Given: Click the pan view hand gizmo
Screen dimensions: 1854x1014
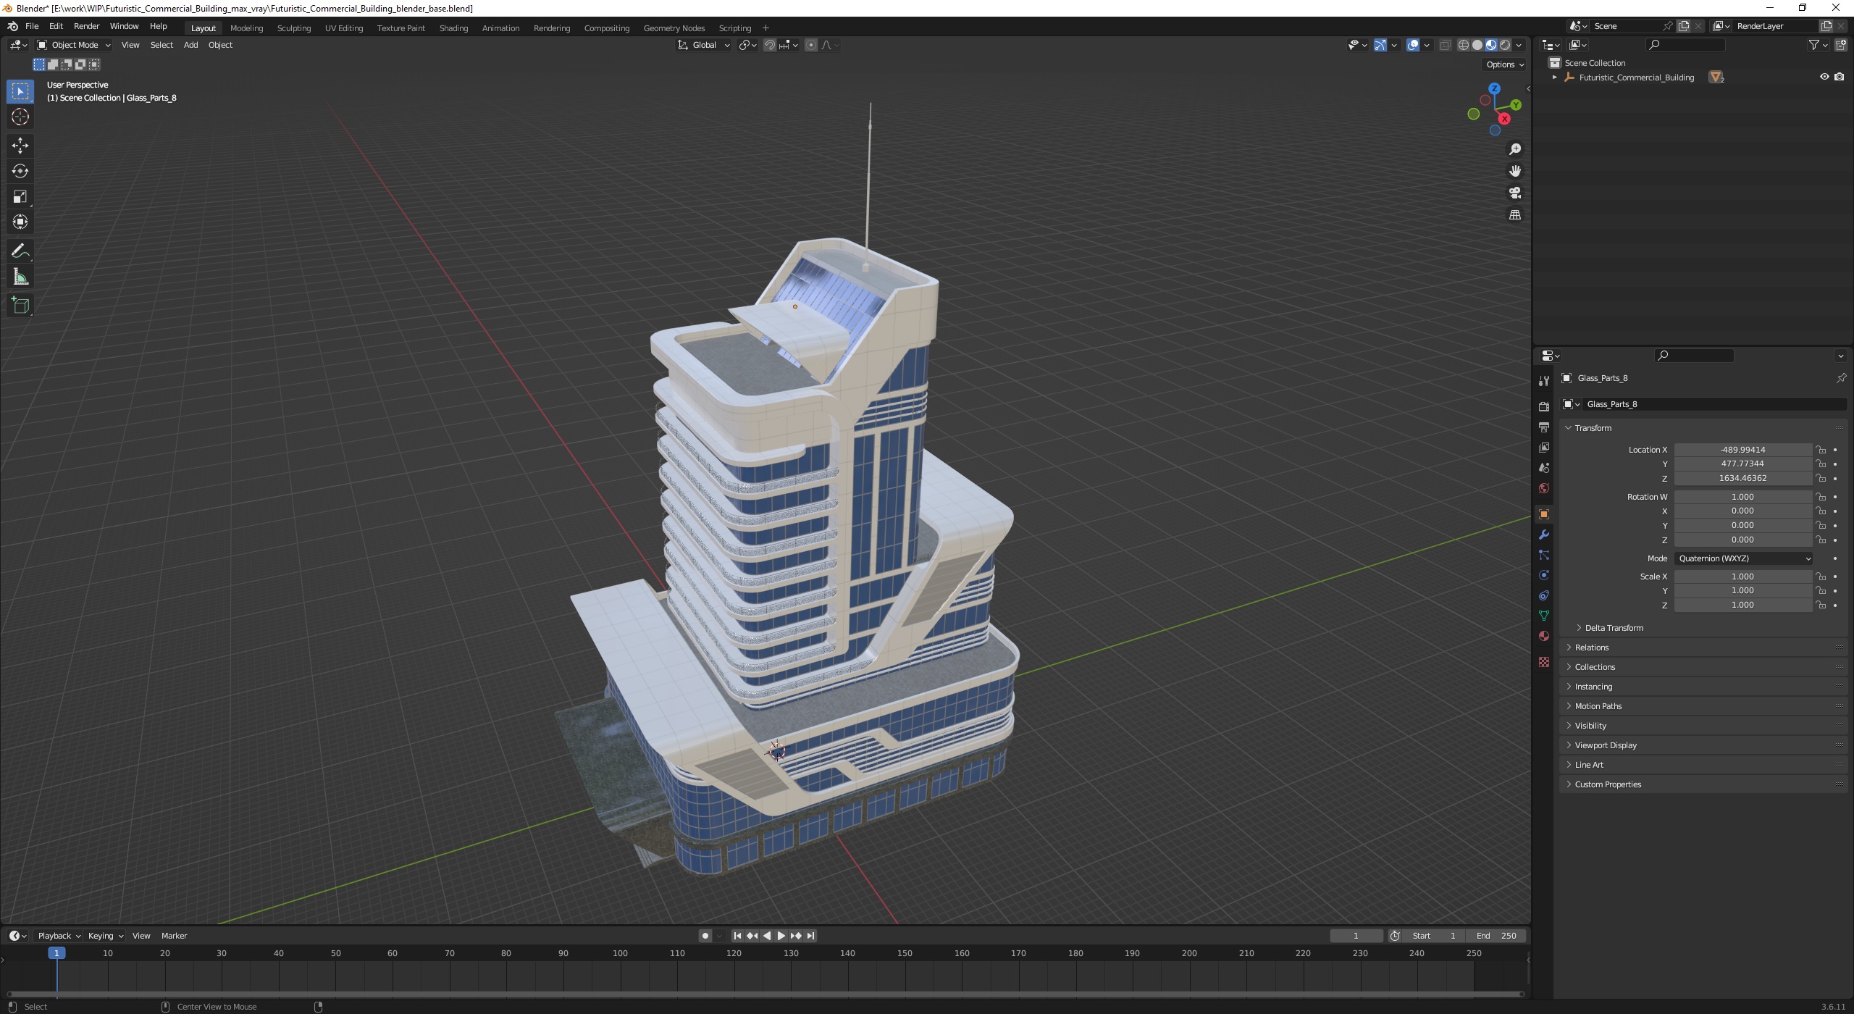Looking at the screenshot, I should tap(1514, 171).
